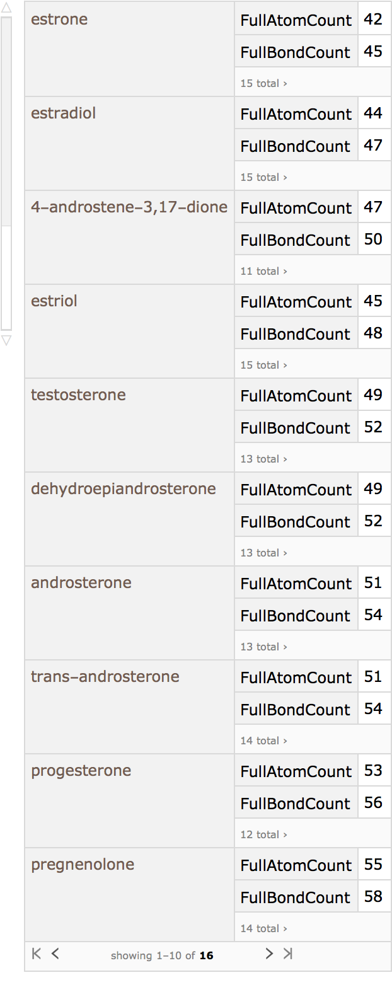Go to next page of results
392x992 pixels.
click(269, 954)
